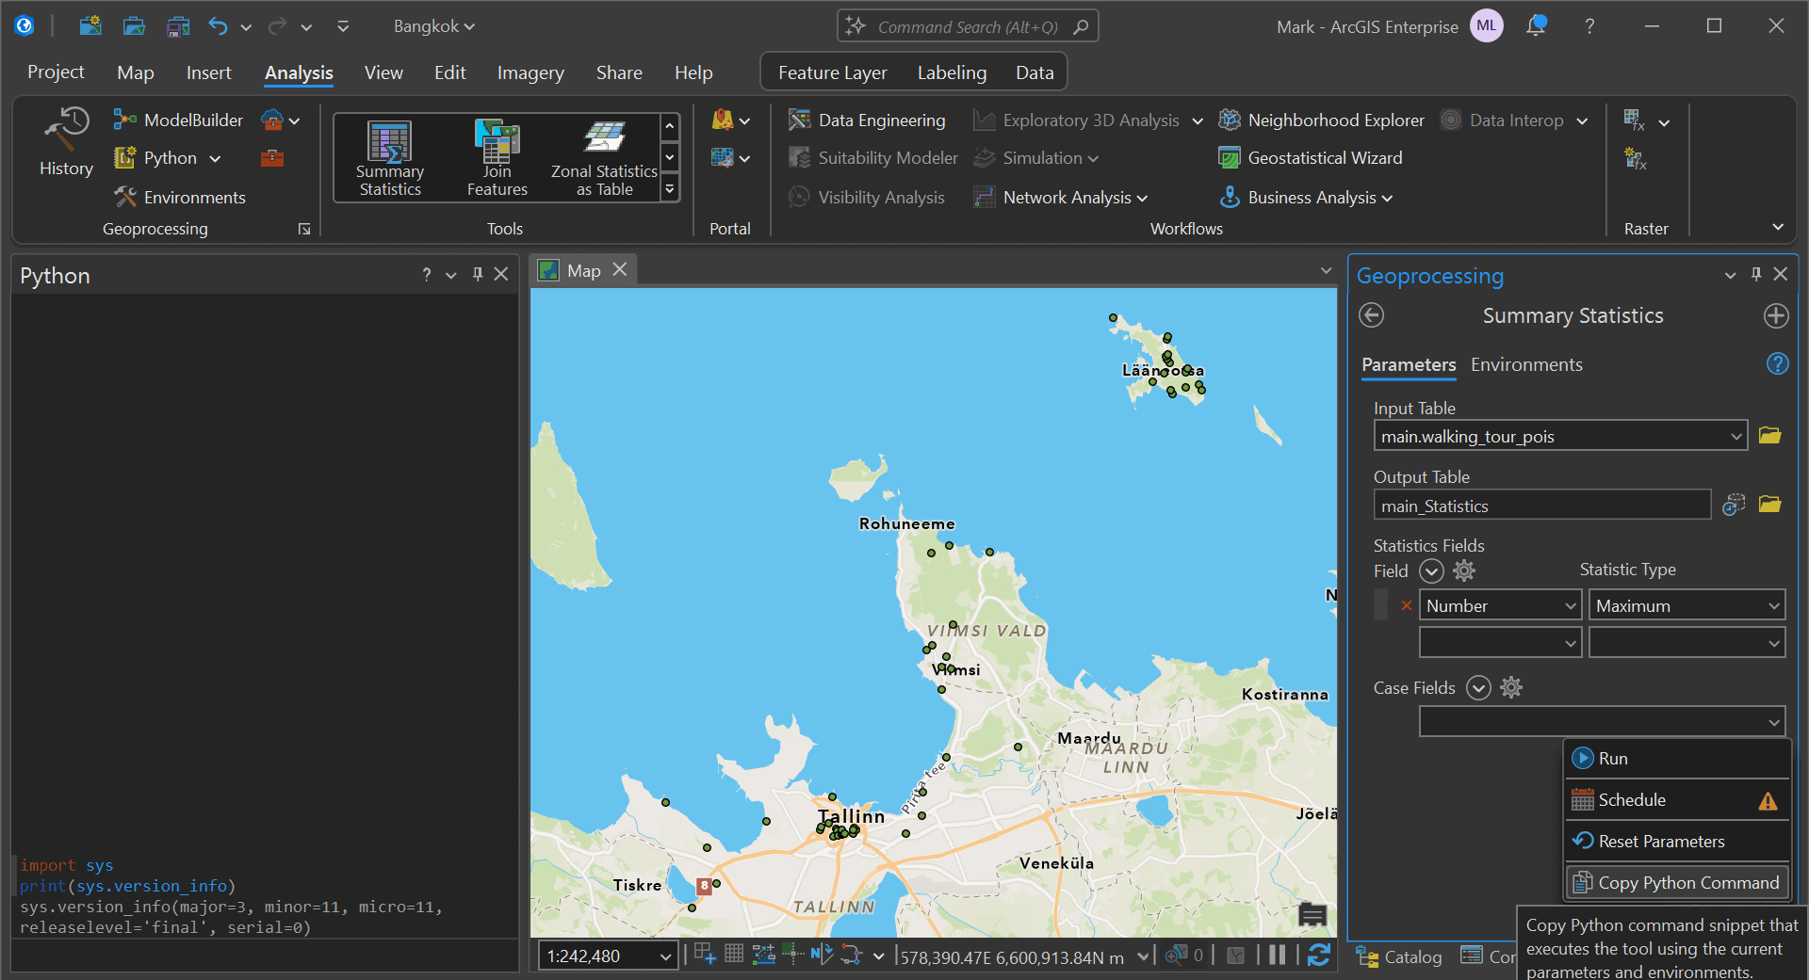Click the ML user account avatar
The width and height of the screenshot is (1809, 980).
pyautogui.click(x=1487, y=26)
